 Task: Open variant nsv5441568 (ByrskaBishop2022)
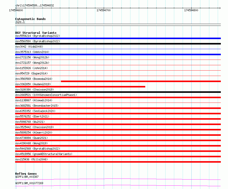38,149
